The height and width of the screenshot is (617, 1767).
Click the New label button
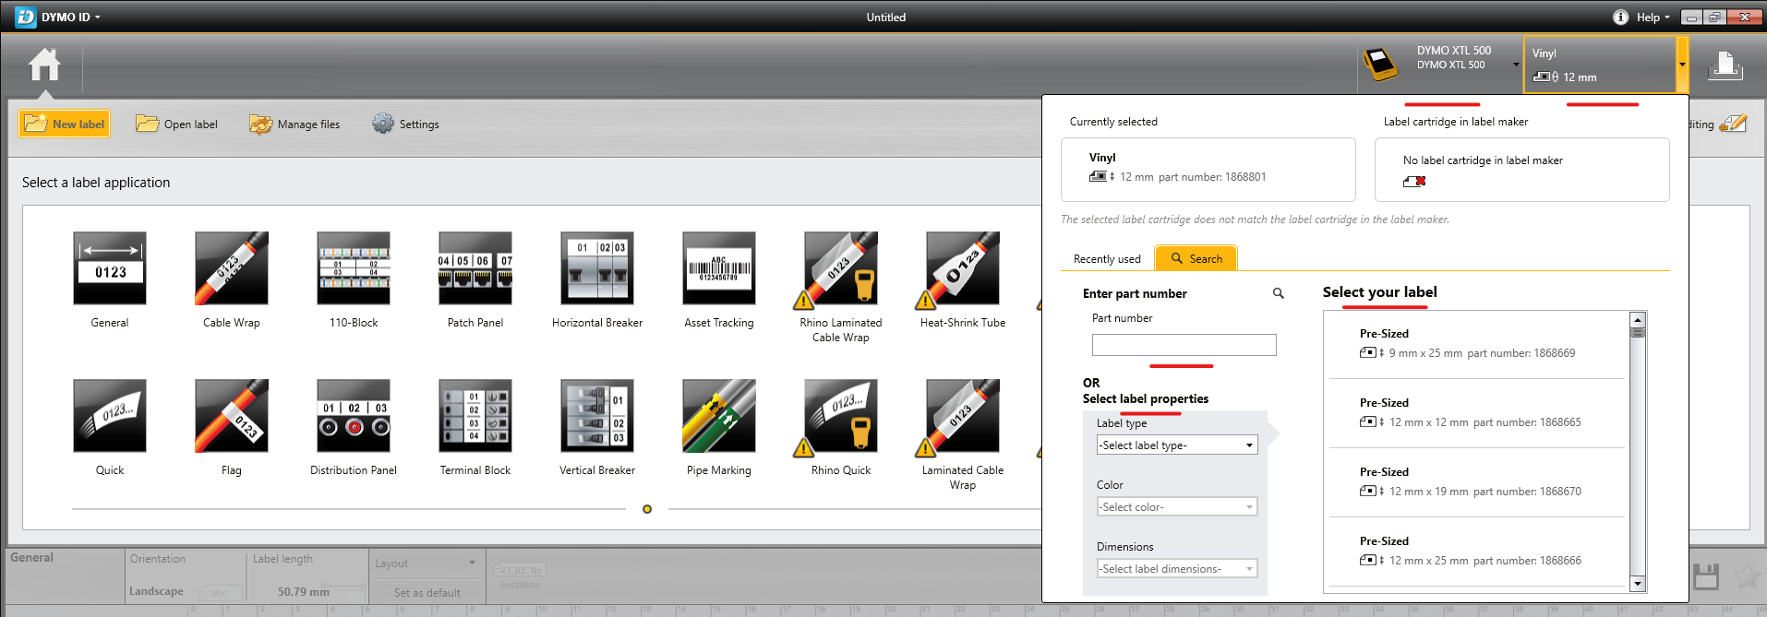click(x=65, y=124)
